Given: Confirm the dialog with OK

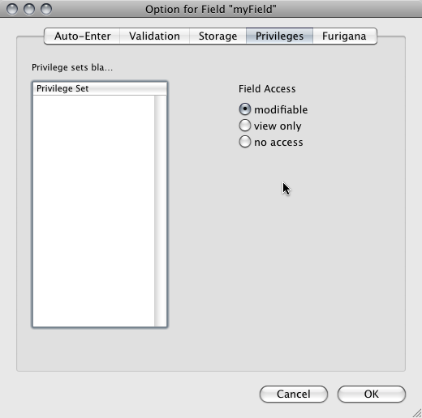Looking at the screenshot, I should (x=372, y=394).
